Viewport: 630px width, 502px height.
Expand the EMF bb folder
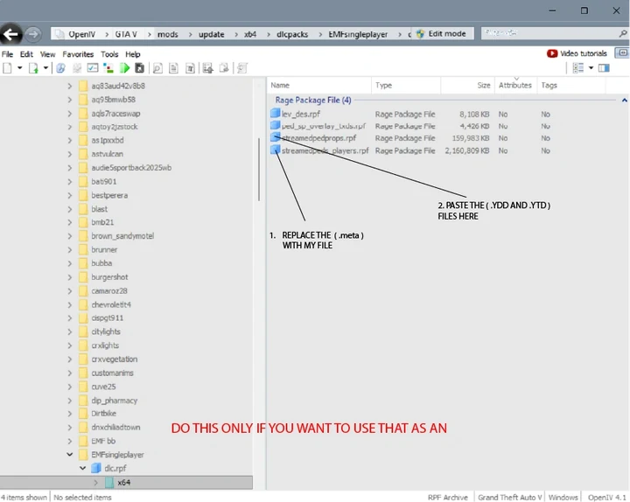pos(69,441)
